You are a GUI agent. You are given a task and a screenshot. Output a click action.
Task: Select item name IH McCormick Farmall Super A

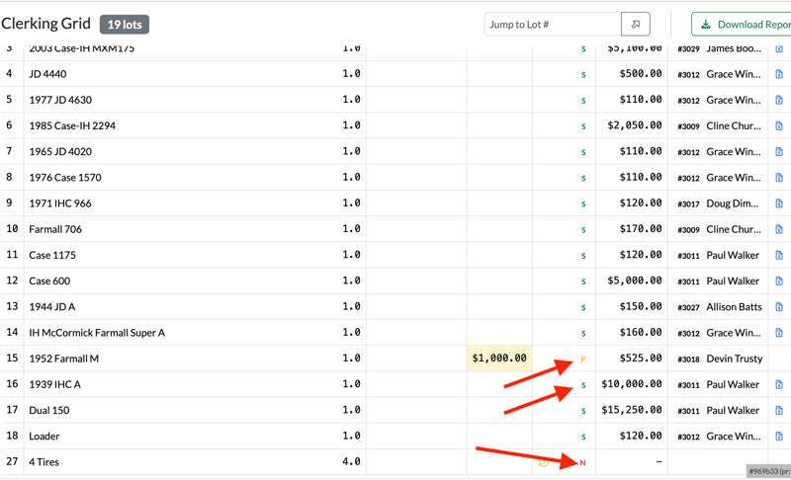[97, 333]
